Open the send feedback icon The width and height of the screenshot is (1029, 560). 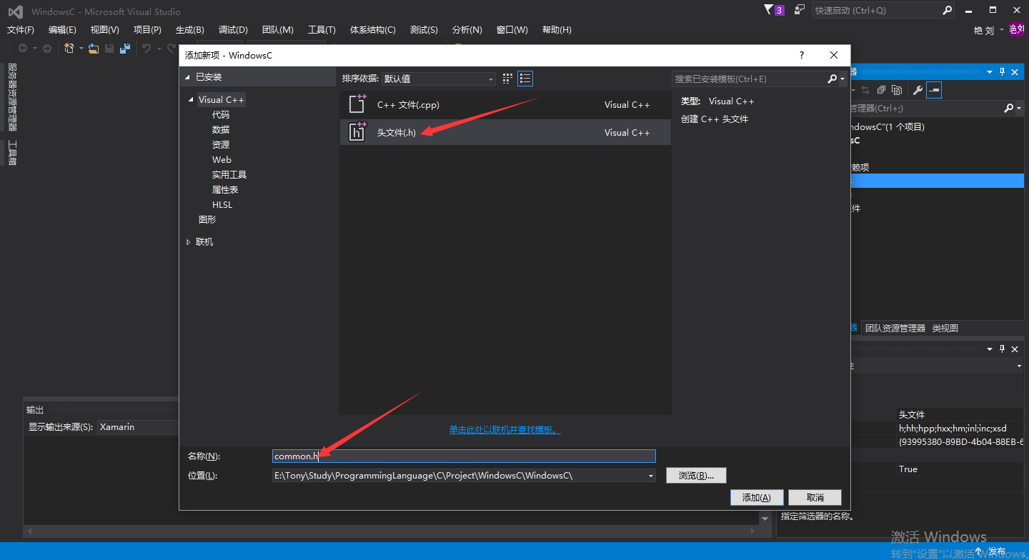tap(799, 10)
